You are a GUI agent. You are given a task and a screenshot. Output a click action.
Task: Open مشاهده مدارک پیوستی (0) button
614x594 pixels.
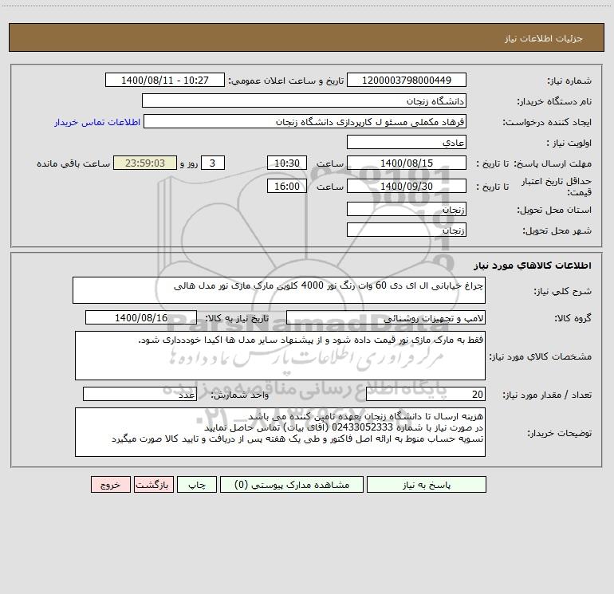tap(292, 485)
